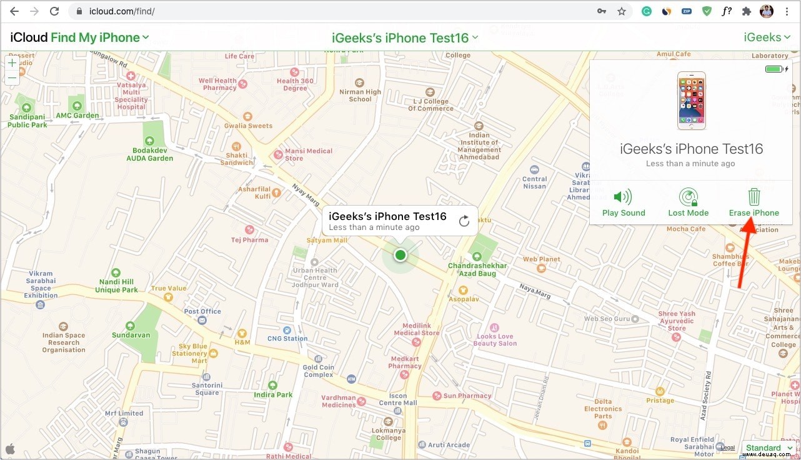
Task: Click the Shambhu's Coffee Bar label
Action: (730, 260)
